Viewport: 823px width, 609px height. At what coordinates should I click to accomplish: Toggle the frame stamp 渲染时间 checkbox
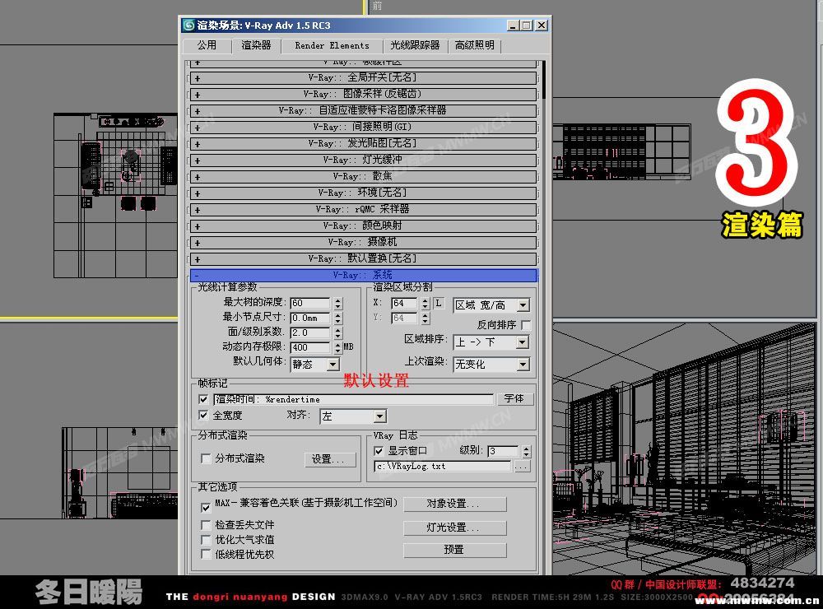(x=203, y=399)
